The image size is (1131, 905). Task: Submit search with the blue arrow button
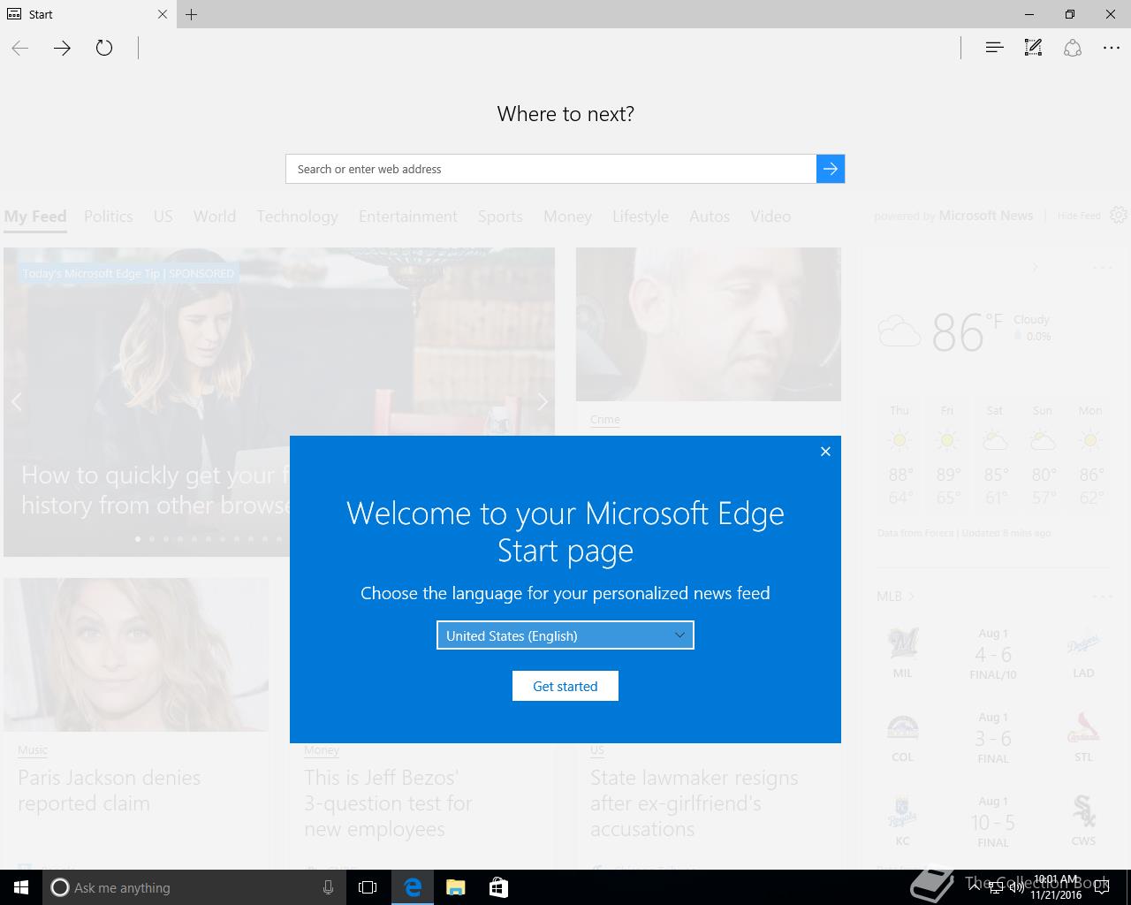(831, 169)
